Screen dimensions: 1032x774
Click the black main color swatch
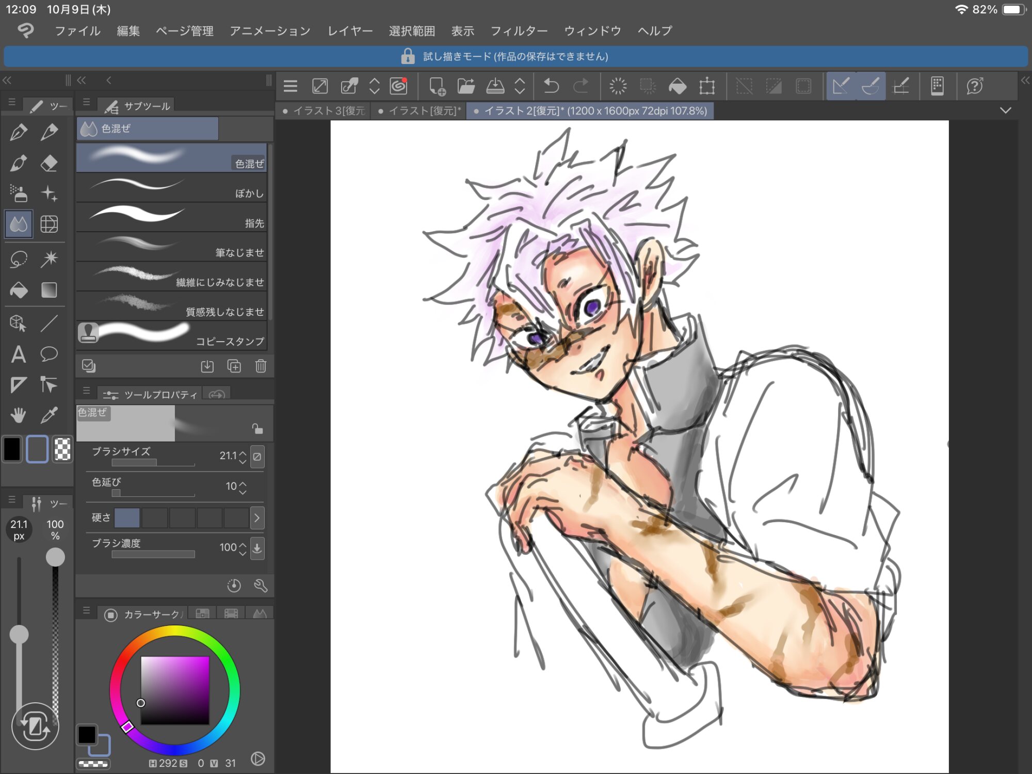[x=12, y=449]
